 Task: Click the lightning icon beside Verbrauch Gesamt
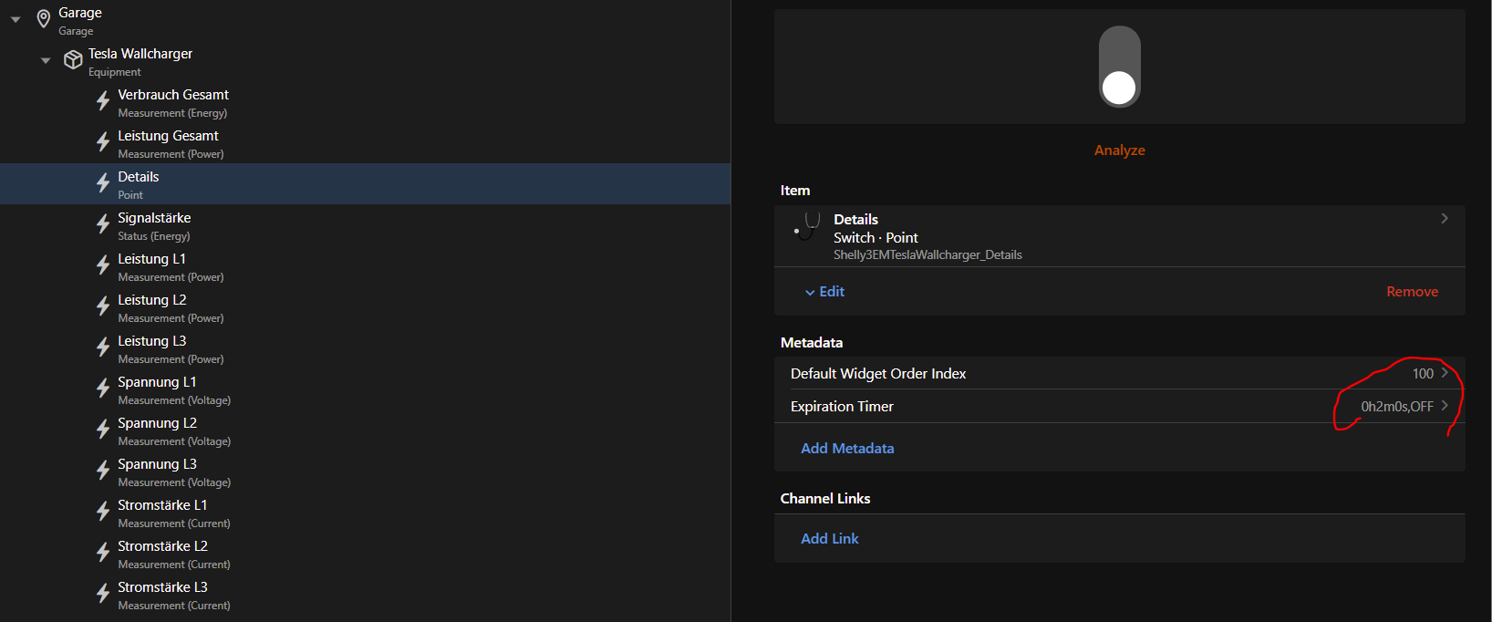tap(103, 101)
